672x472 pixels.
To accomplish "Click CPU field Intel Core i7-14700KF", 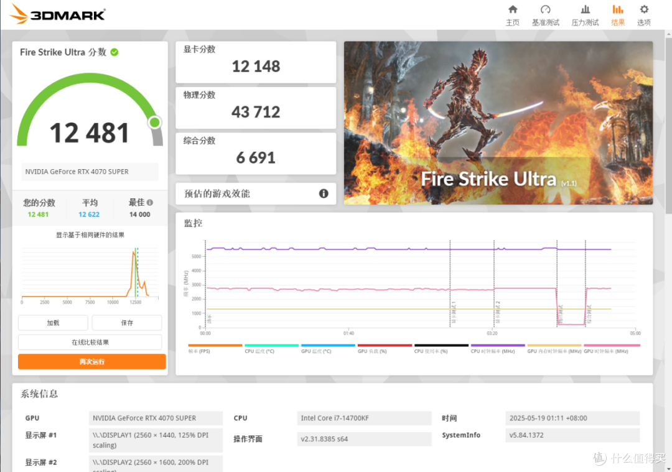I will pos(364,418).
